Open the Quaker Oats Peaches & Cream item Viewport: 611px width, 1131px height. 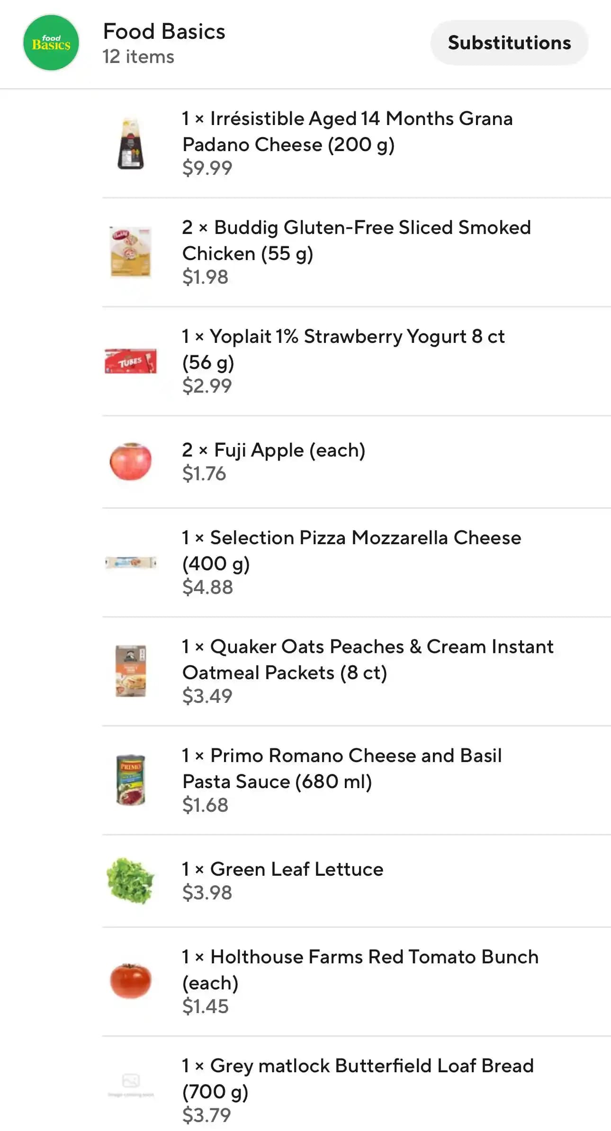pyautogui.click(x=368, y=659)
